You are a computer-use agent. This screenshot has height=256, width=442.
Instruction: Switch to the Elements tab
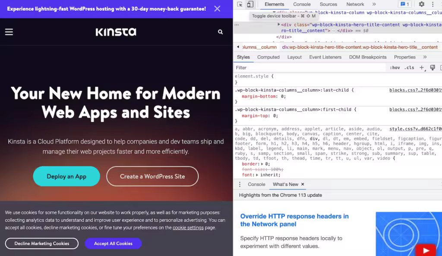274,4
